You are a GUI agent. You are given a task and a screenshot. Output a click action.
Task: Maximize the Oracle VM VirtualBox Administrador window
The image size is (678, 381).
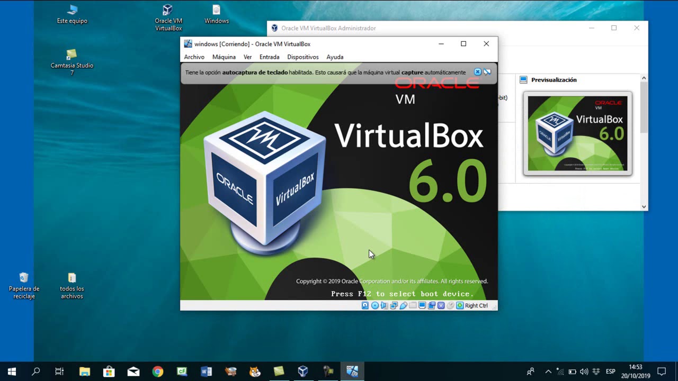tap(614, 28)
